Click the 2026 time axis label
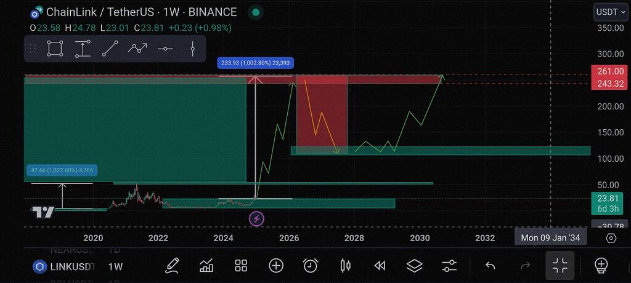The width and height of the screenshot is (631, 283). coord(289,238)
